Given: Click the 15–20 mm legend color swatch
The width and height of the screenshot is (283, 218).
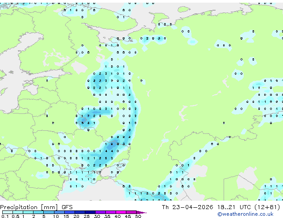Looking at the screenshot, I should 69,212.
